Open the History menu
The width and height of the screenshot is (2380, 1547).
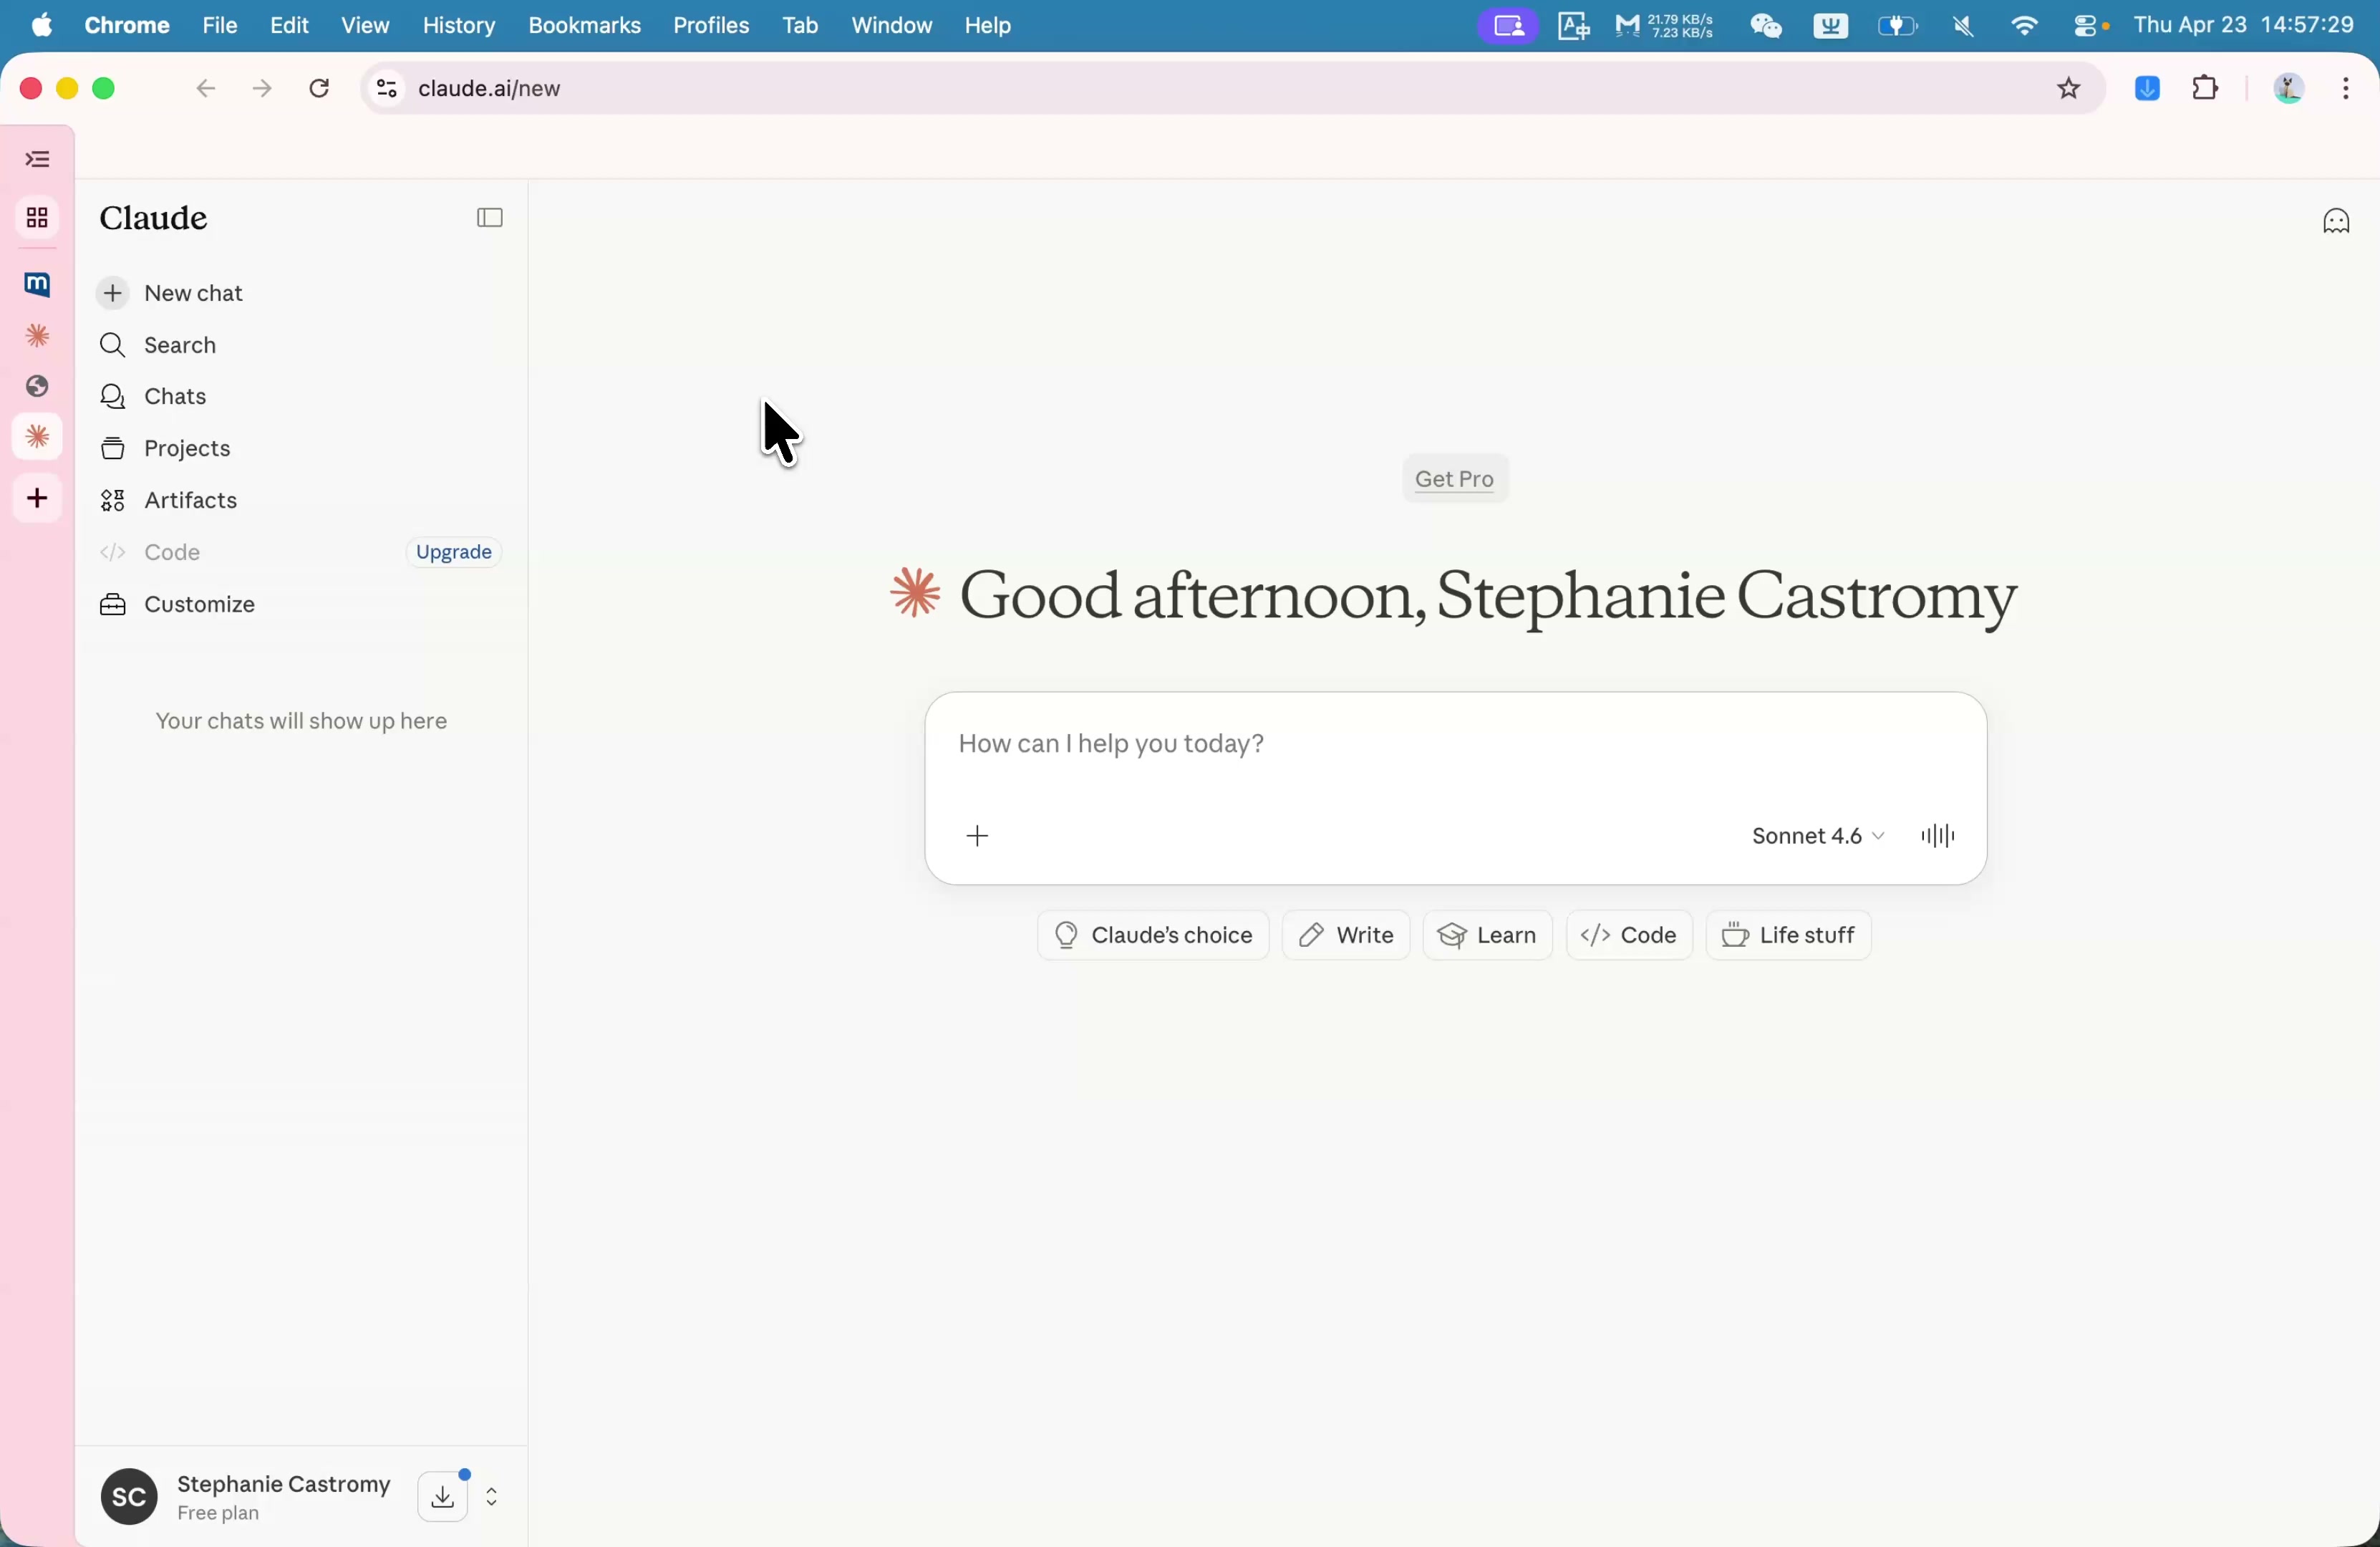coord(459,25)
